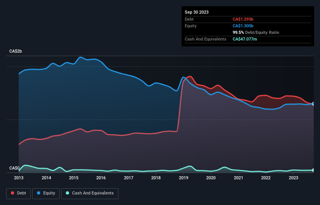Toggle the Cash And Equivalents legend button
This screenshot has height=205, width=320.
pyautogui.click(x=90, y=193)
